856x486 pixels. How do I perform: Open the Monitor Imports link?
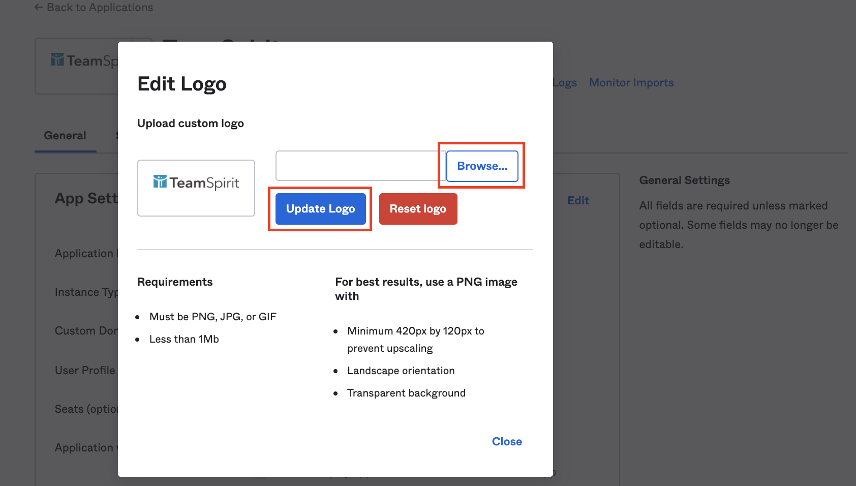[x=631, y=83]
